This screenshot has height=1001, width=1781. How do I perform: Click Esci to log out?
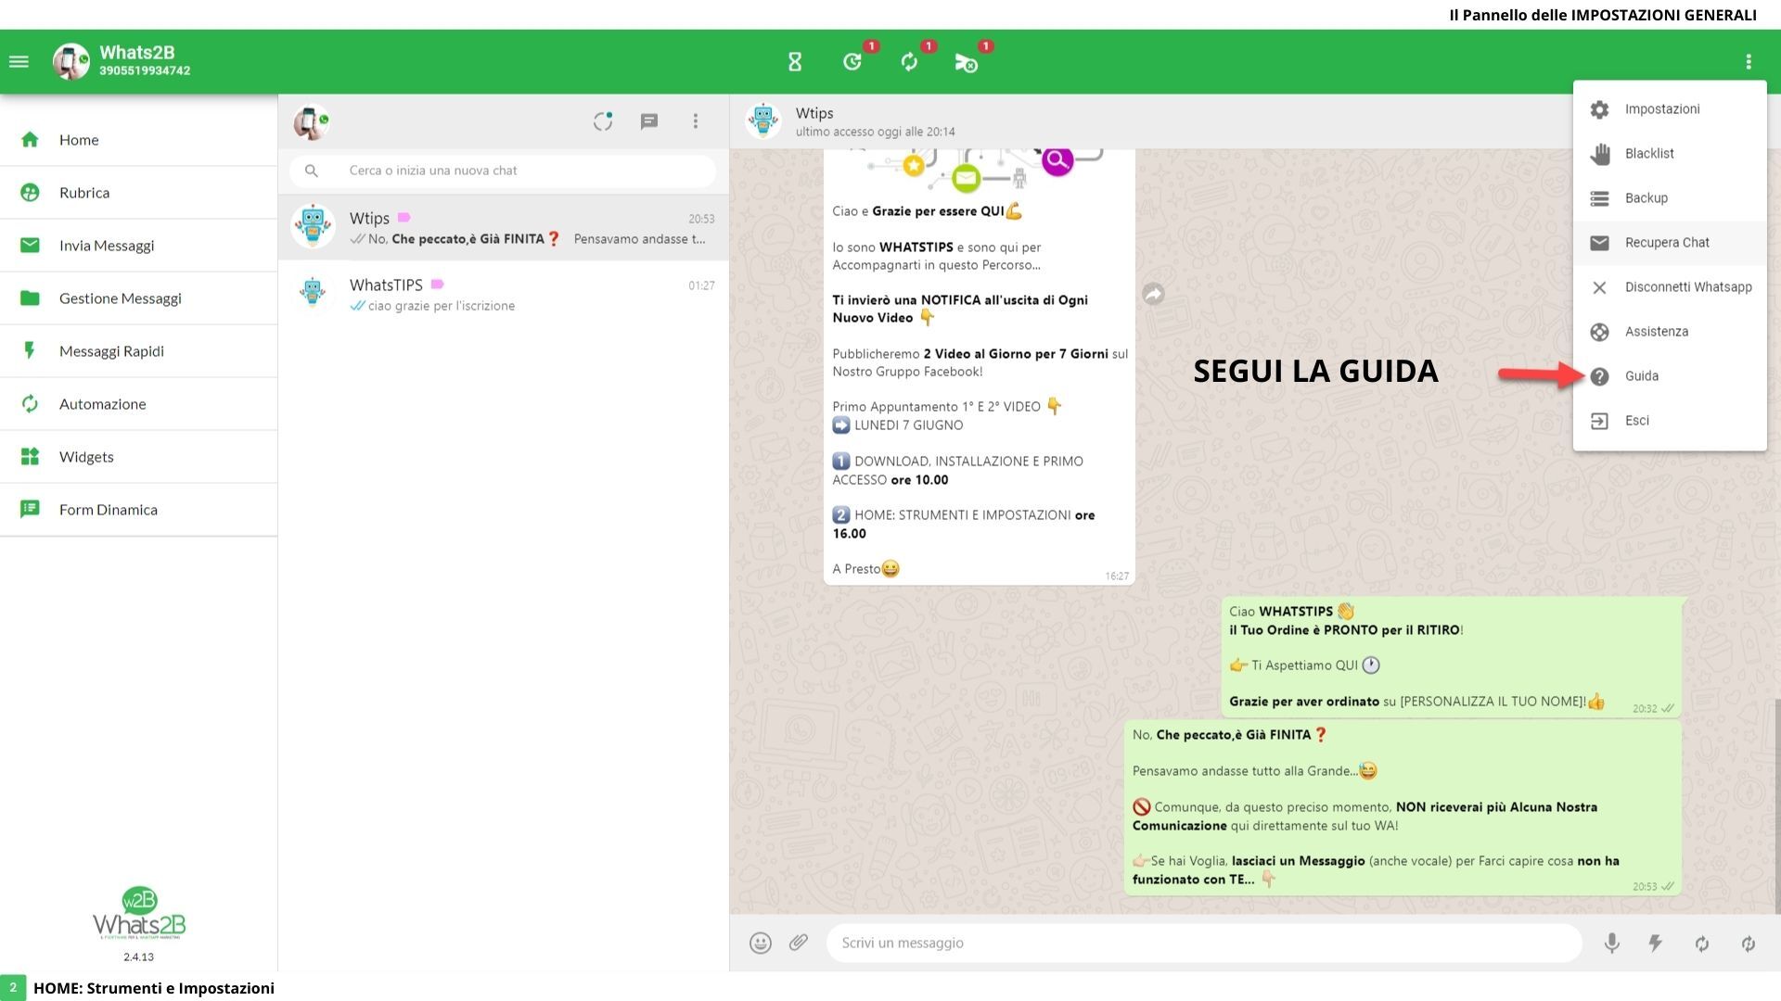pyautogui.click(x=1670, y=421)
